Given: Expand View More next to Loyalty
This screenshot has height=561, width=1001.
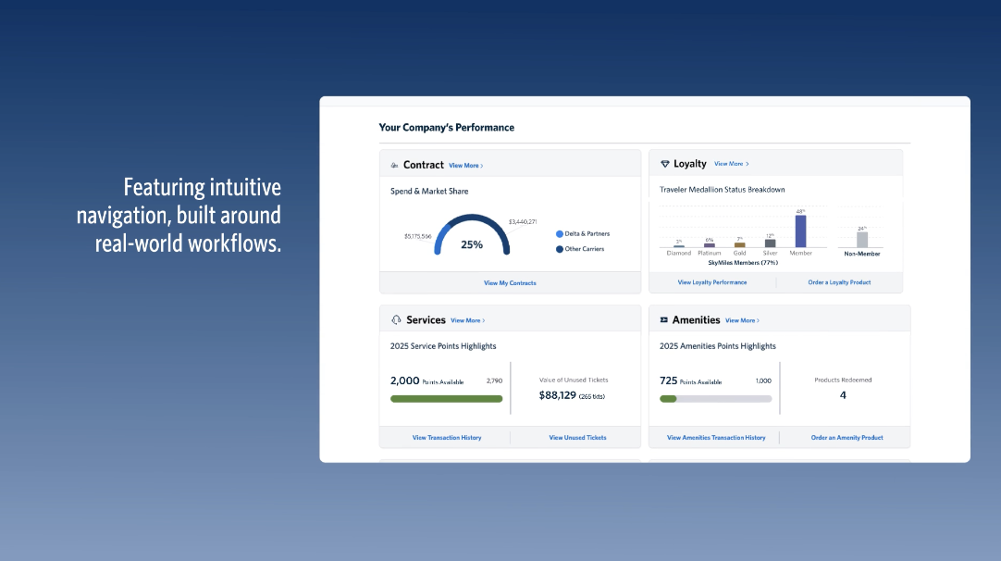Looking at the screenshot, I should click(x=731, y=164).
